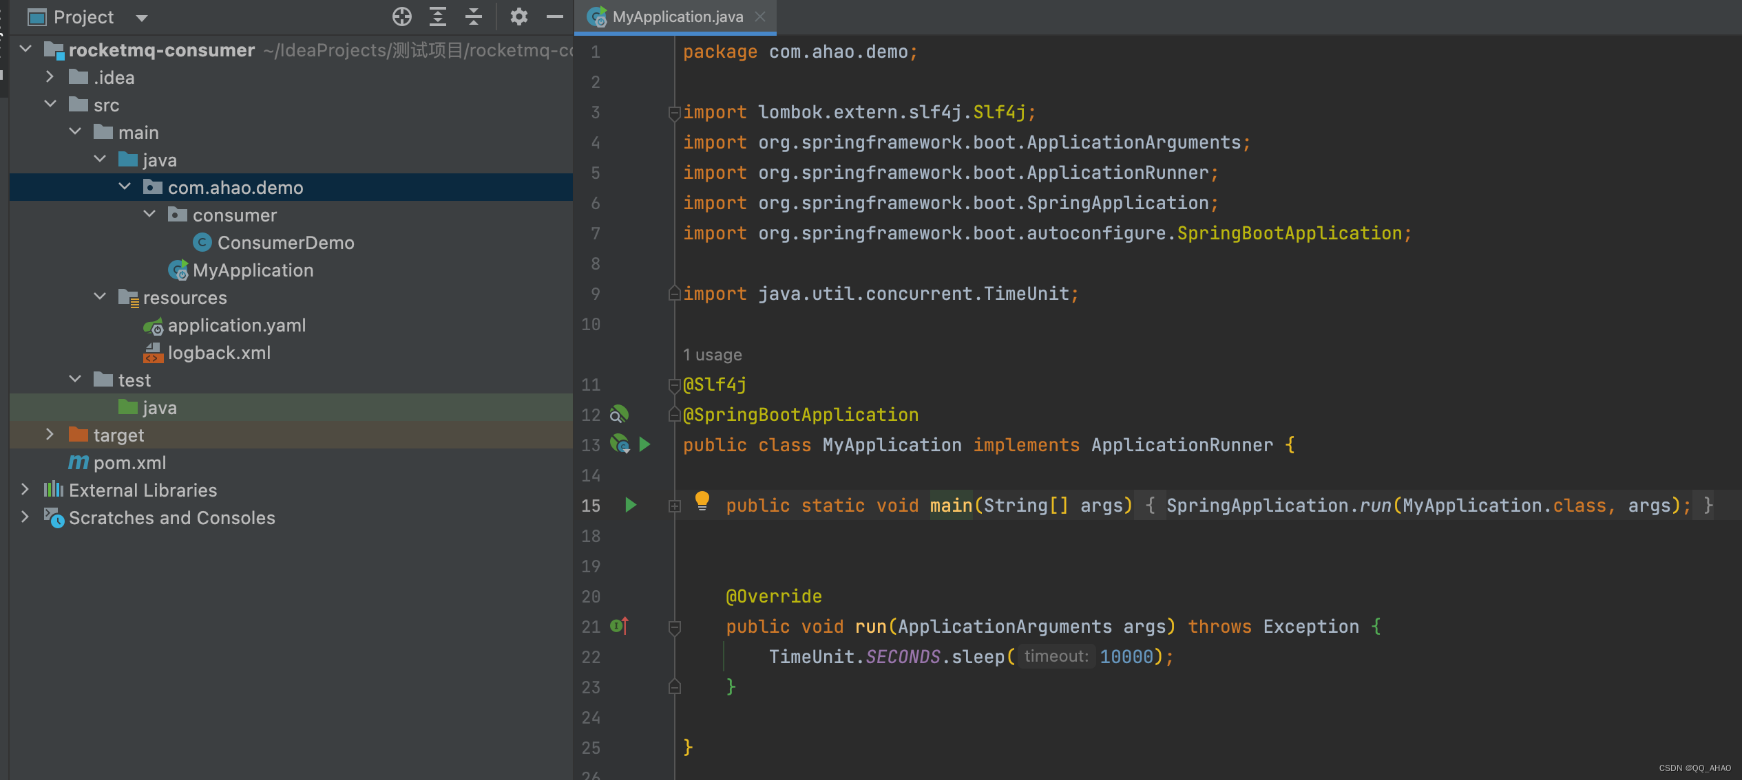Click the @Slf4j annotation on line 11
Image resolution: width=1742 pixels, height=780 pixels.
tap(715, 384)
